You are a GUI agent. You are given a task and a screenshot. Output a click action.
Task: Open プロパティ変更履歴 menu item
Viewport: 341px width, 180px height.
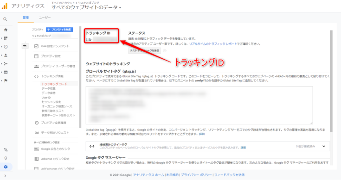[53, 123]
